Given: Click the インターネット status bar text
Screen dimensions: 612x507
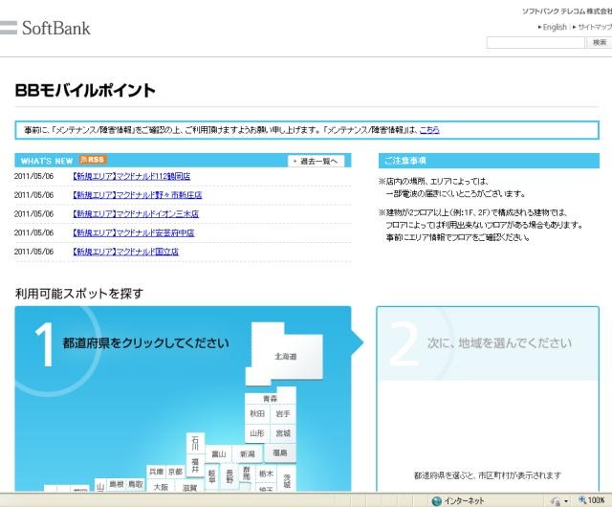Looking at the screenshot, I should [464, 500].
